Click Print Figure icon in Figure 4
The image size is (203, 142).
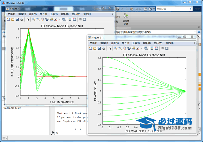tap(22, 19)
